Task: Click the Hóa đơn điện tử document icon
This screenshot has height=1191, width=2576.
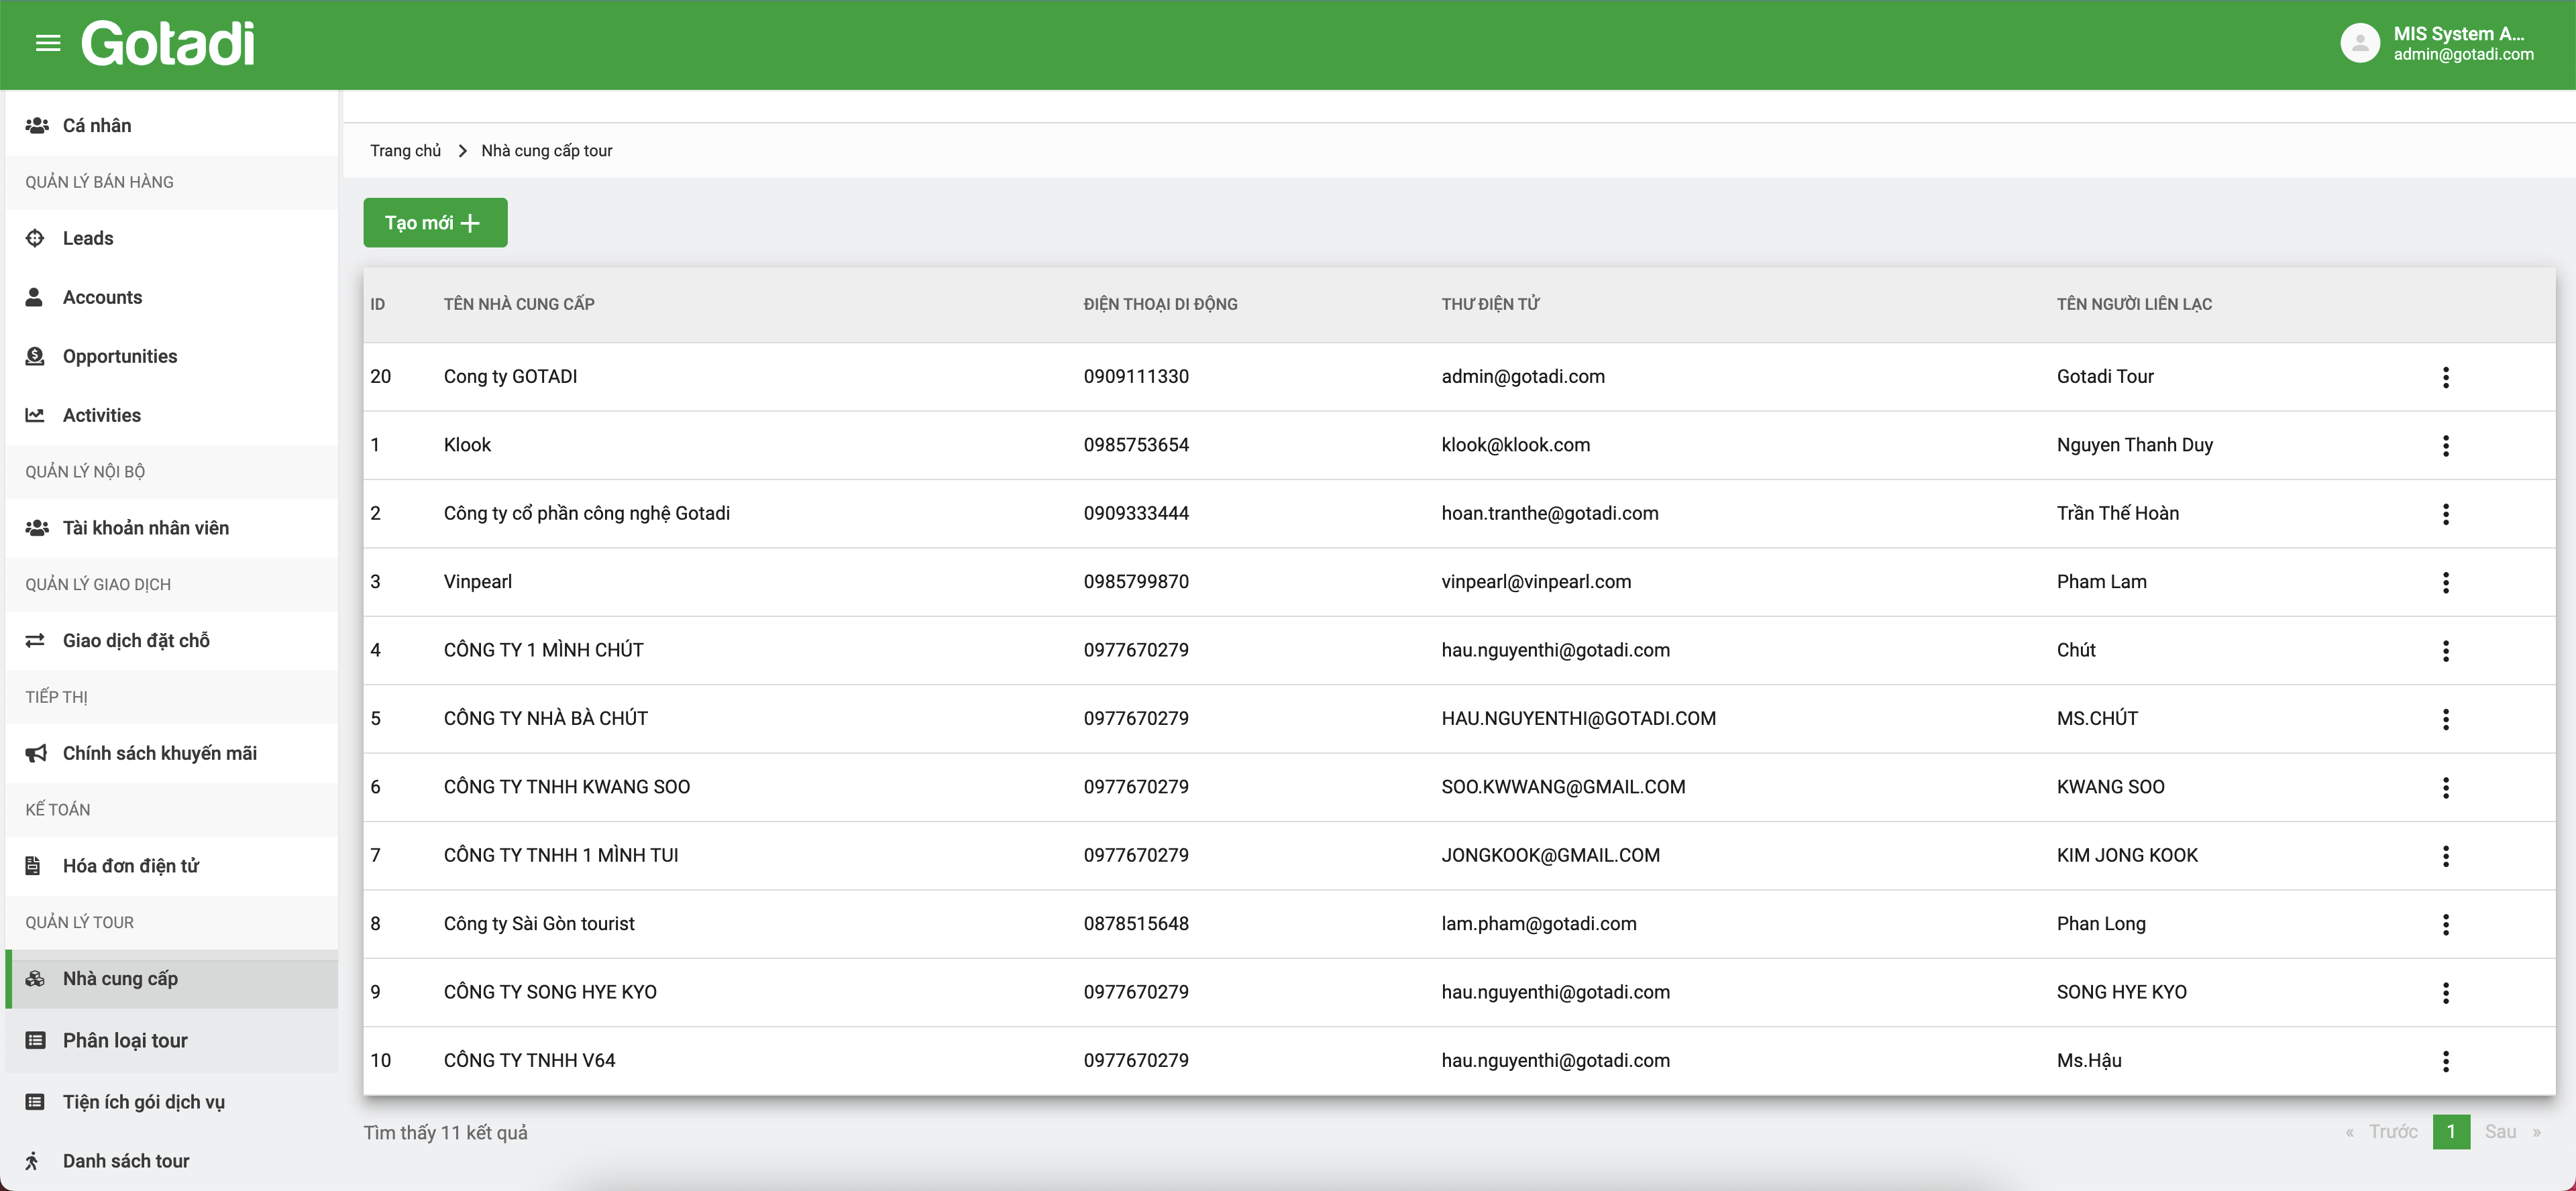Action: coord(33,866)
